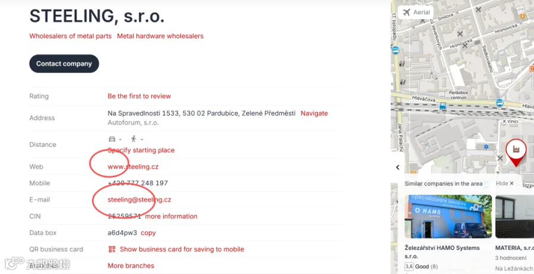Click train station icon on Hlaváčova

tap(443, 106)
